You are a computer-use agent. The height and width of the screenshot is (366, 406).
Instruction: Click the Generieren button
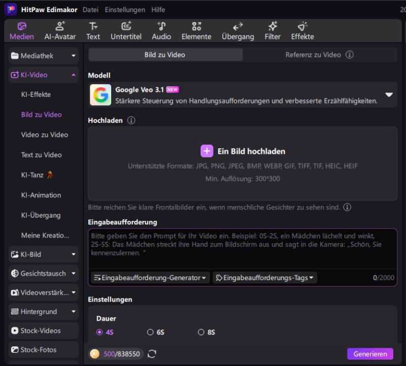[x=370, y=354]
